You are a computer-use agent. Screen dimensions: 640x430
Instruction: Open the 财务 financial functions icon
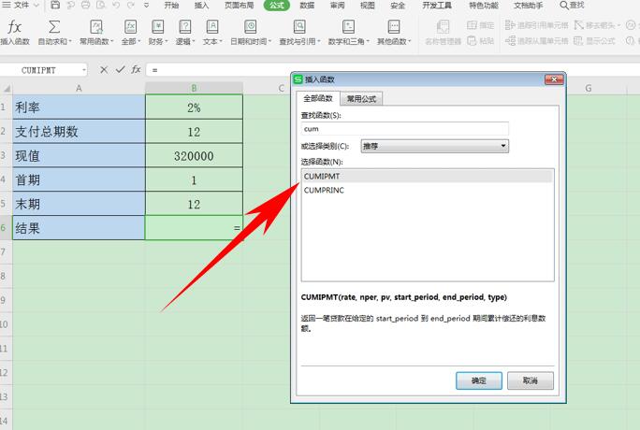pos(157,27)
